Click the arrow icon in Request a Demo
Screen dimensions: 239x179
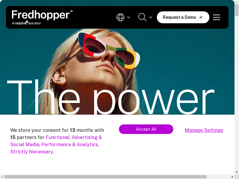point(201,17)
